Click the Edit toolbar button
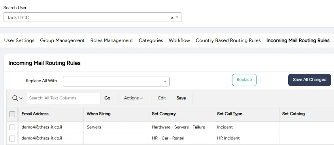 (162, 98)
